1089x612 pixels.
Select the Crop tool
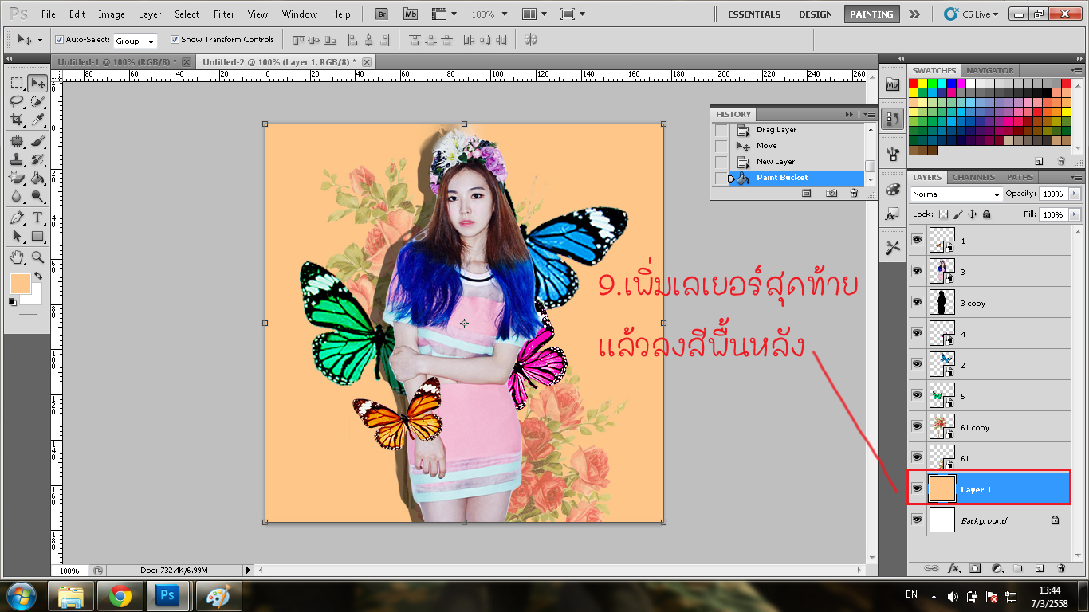(17, 120)
